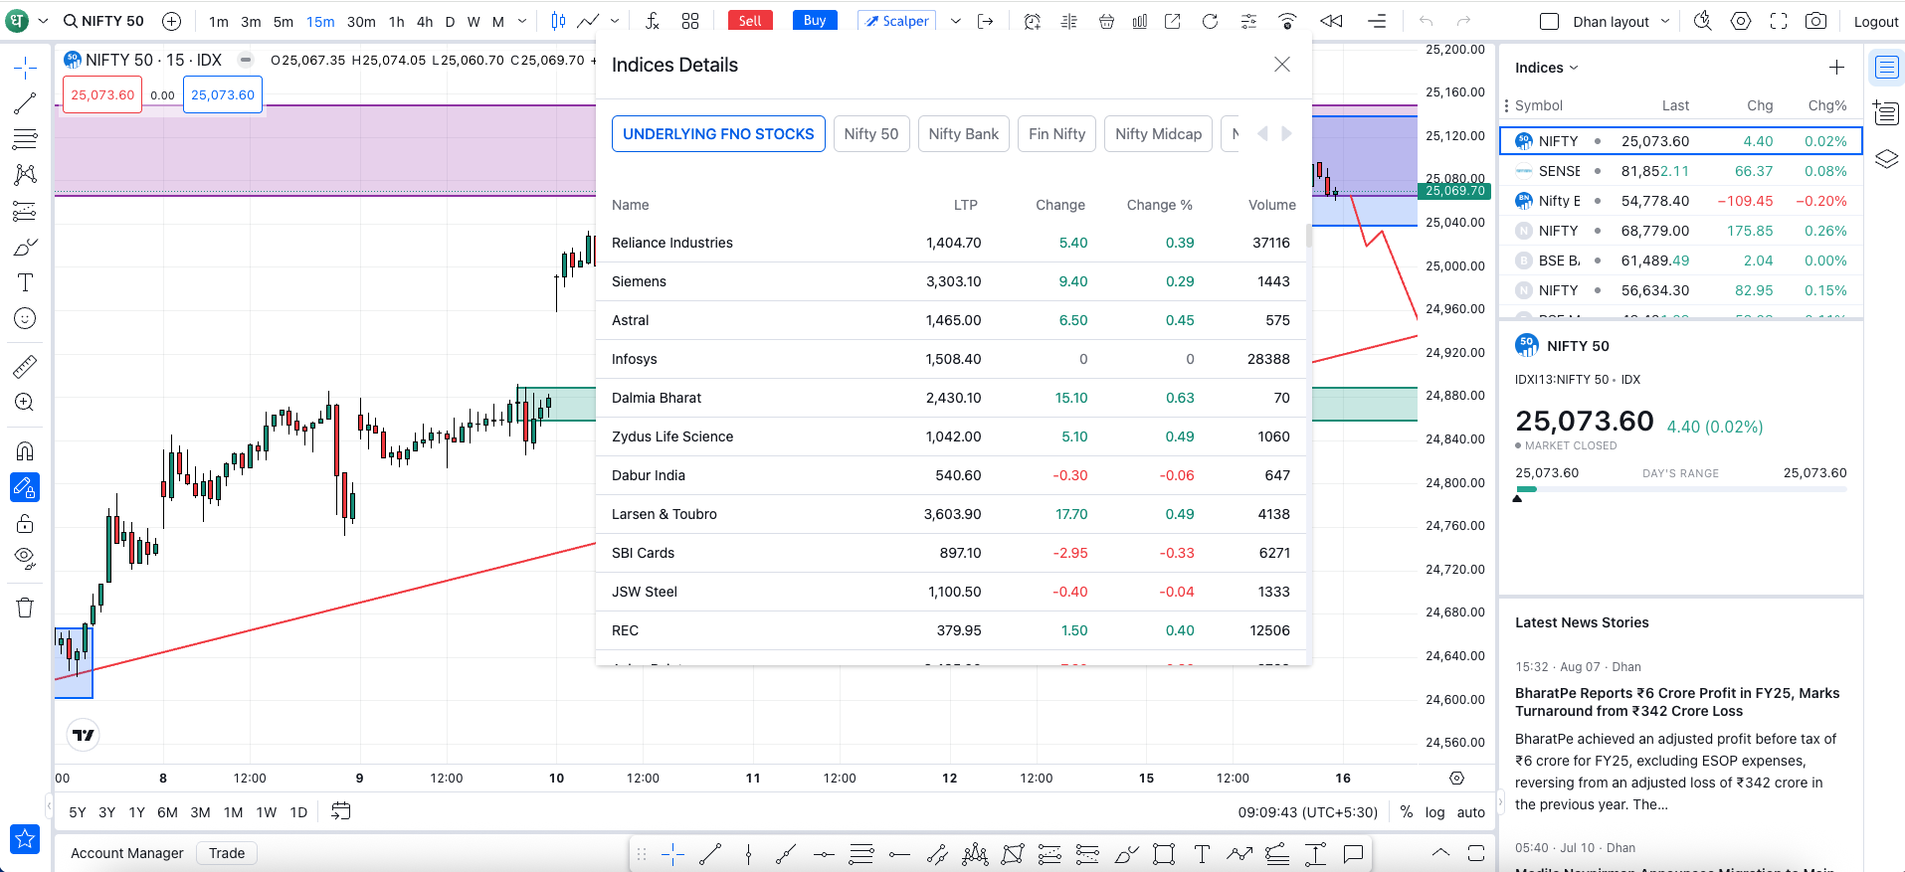The width and height of the screenshot is (1905, 872).
Task: Click the Logout link
Action: (x=1875, y=22)
